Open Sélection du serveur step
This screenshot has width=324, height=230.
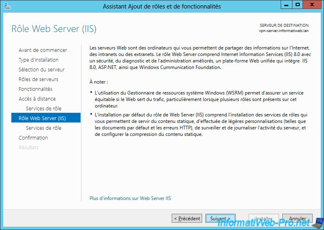pyautogui.click(x=42, y=69)
